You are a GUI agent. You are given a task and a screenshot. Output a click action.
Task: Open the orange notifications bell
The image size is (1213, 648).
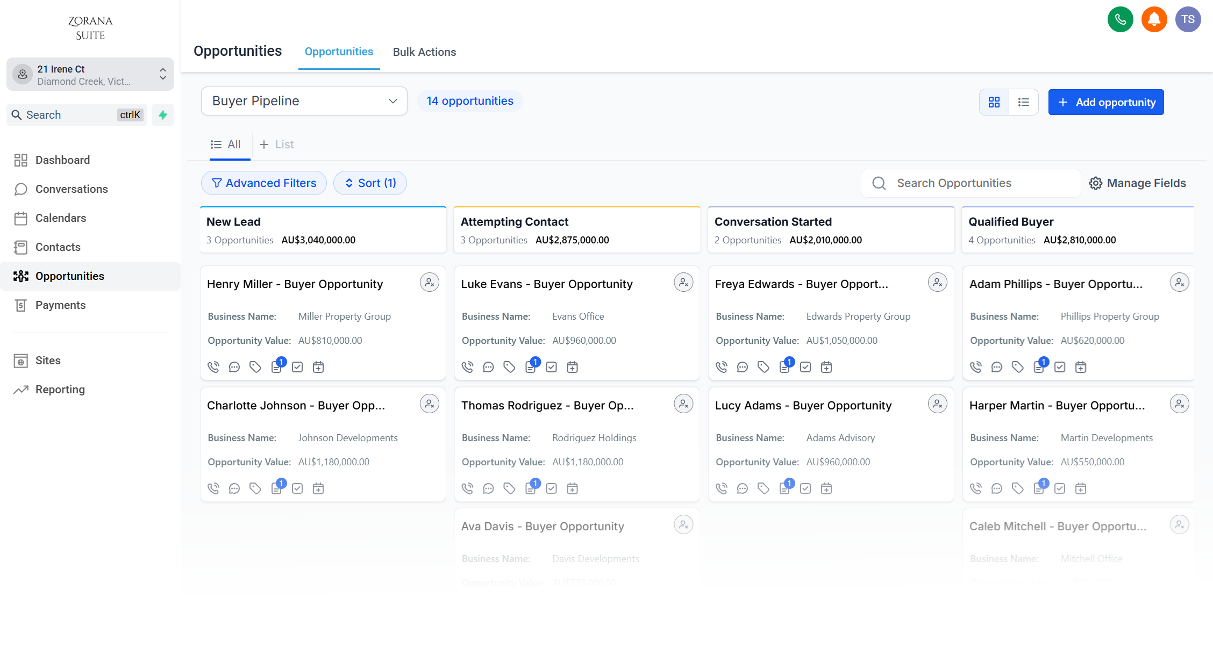click(x=1154, y=20)
